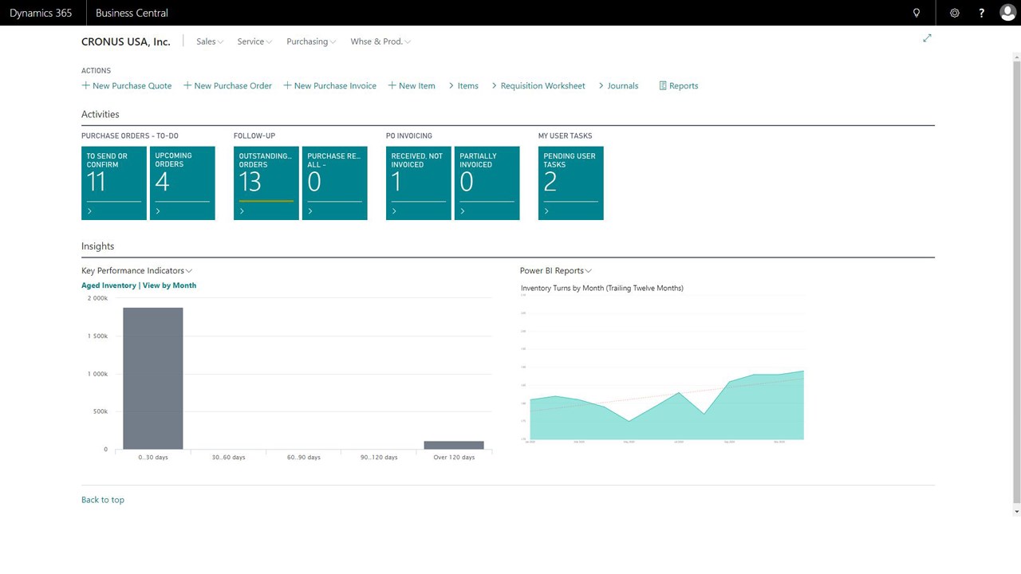Image resolution: width=1021 pixels, height=574 pixels.
Task: Open Upcoming Orders tile showing 4
Action: click(183, 183)
